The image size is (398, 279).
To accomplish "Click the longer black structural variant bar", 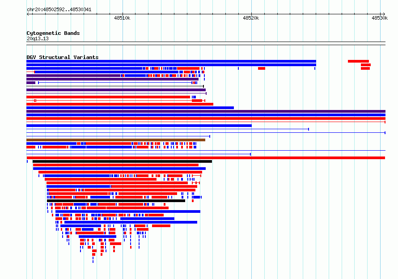I will (122, 161).
